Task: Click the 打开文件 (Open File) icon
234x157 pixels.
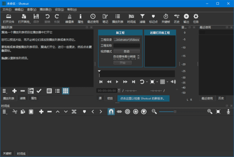Action: point(8,18)
